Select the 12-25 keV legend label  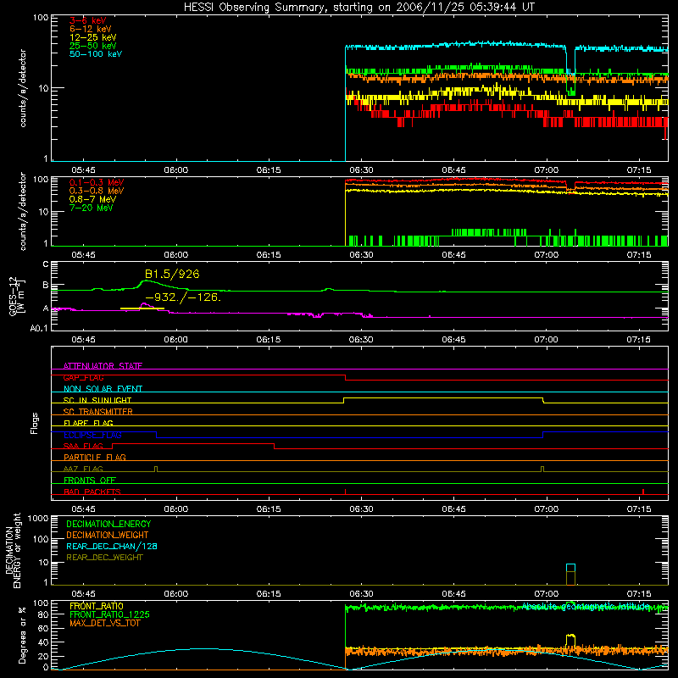click(93, 37)
